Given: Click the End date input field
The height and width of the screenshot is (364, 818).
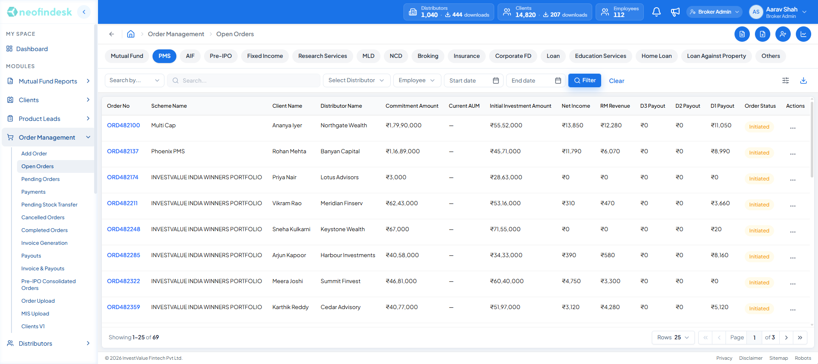Looking at the screenshot, I should pyautogui.click(x=536, y=80).
